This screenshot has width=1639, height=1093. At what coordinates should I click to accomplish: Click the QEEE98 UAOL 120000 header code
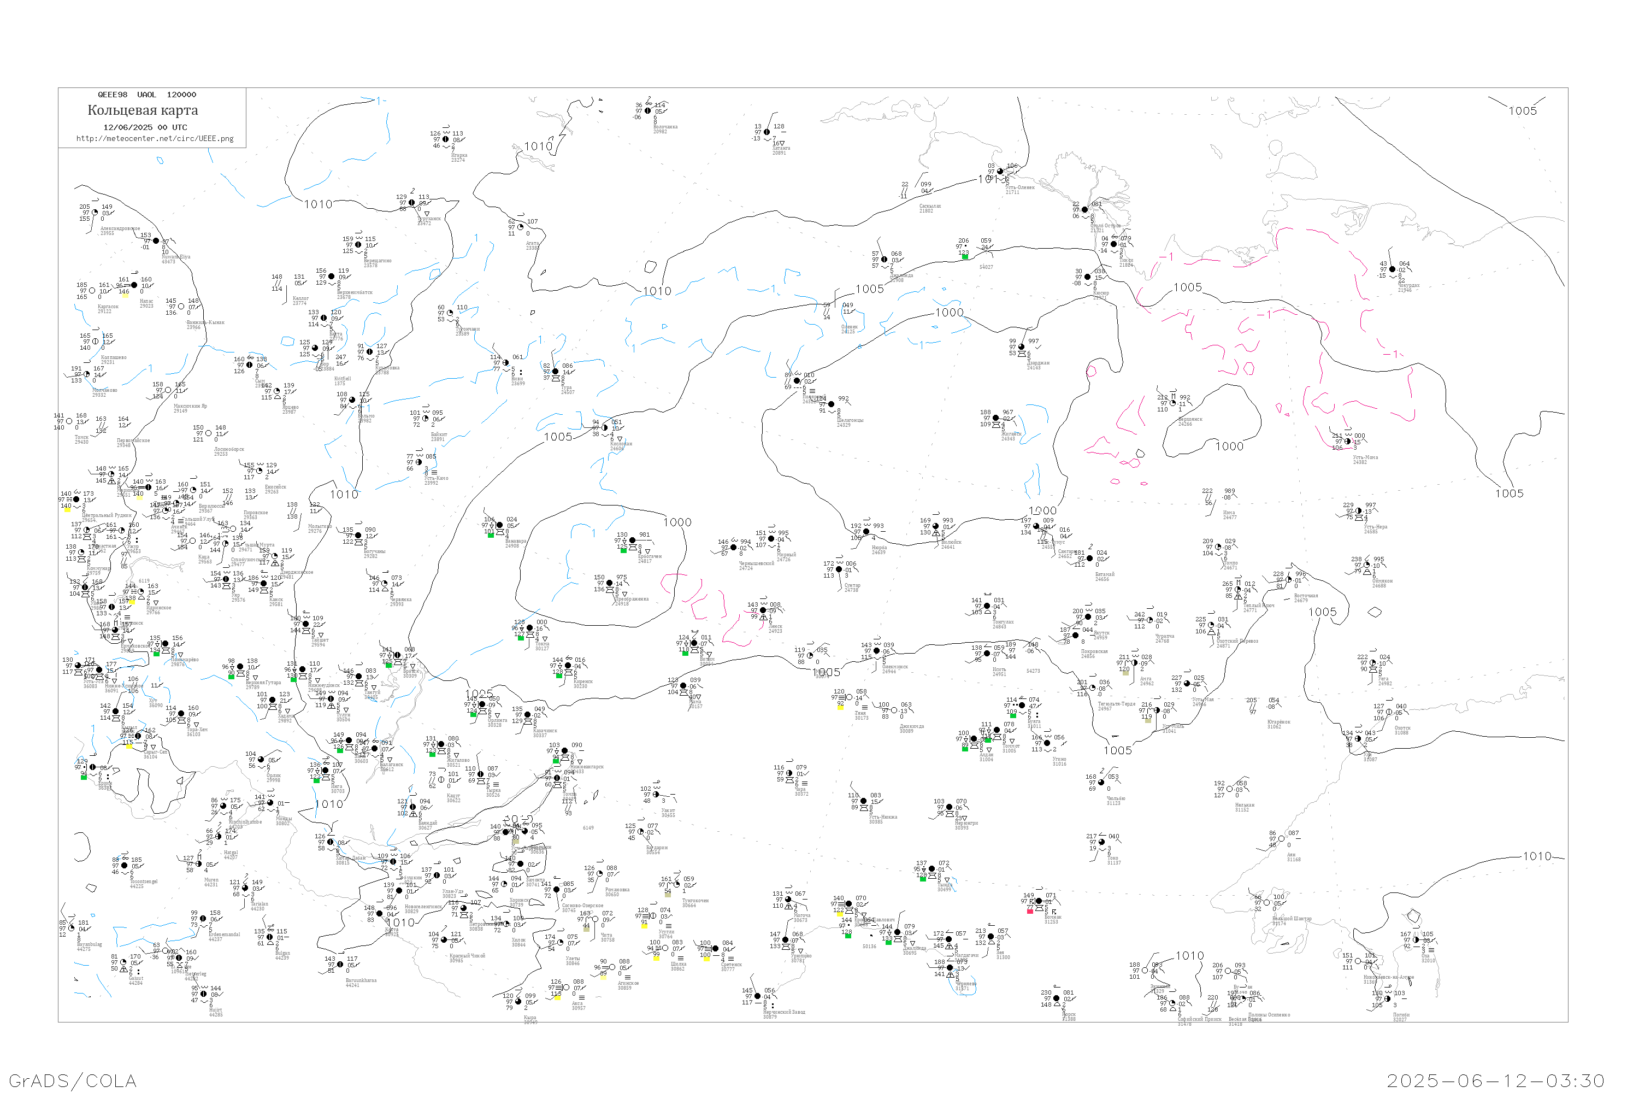point(146,95)
